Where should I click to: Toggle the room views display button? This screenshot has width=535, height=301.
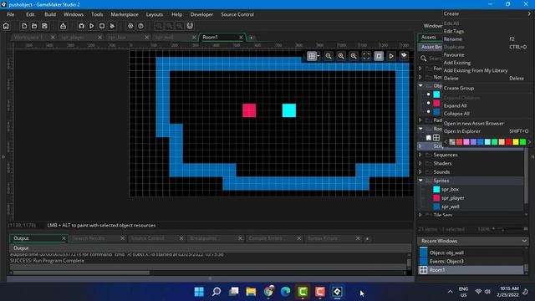[379, 56]
